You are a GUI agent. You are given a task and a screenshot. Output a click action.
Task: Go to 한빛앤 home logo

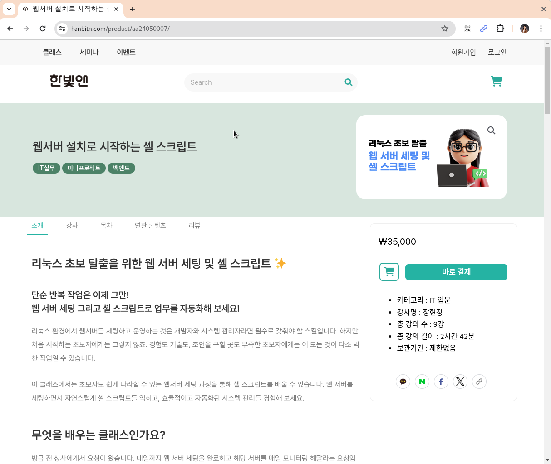click(69, 81)
